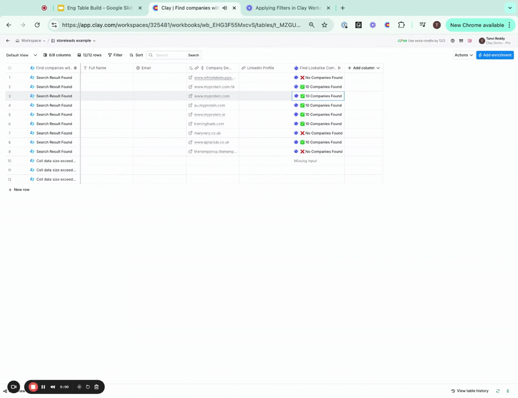Screen dimensions: 518x398
Task: Open the help icon in top bar
Action: (453, 41)
